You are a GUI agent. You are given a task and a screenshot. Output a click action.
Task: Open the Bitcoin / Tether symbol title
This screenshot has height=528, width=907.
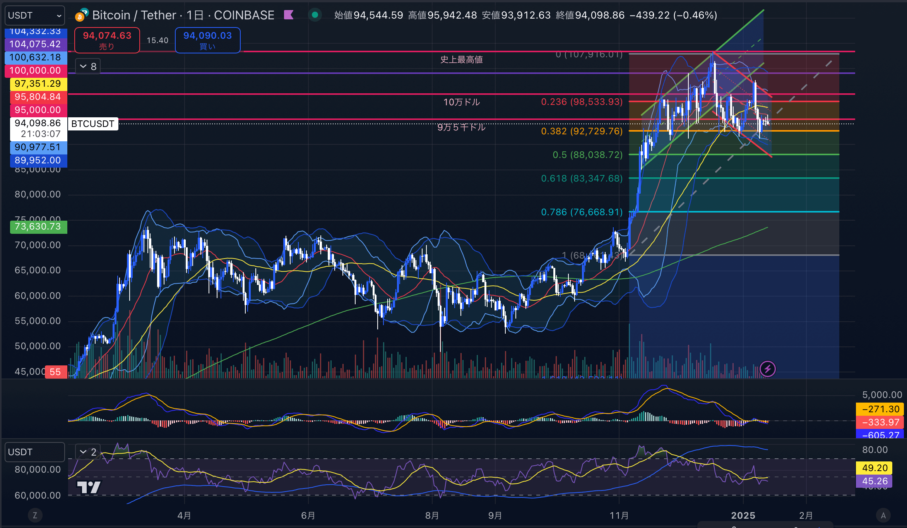point(183,15)
